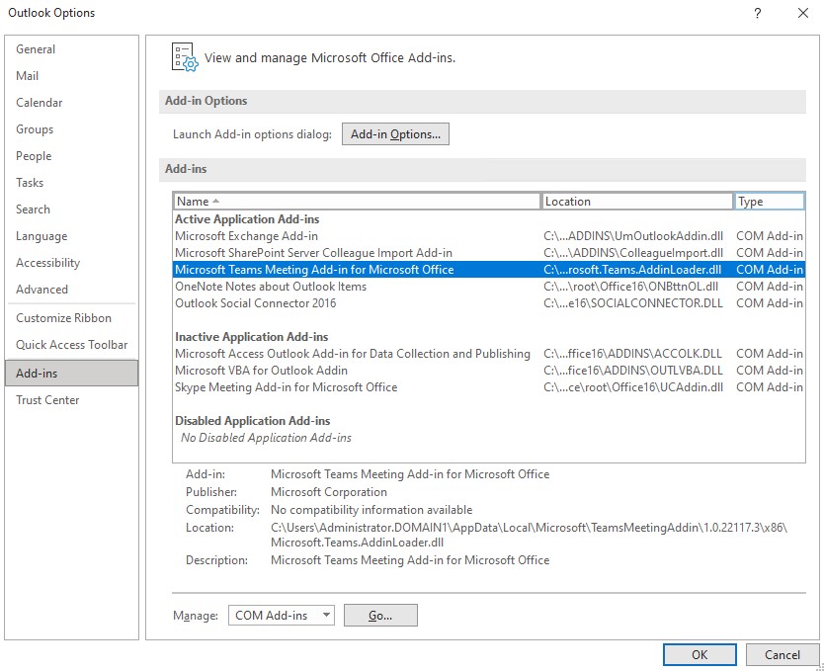The width and height of the screenshot is (824, 671).
Task: Select SharePoint Server Colleague Import Add-in
Action: pos(489,253)
